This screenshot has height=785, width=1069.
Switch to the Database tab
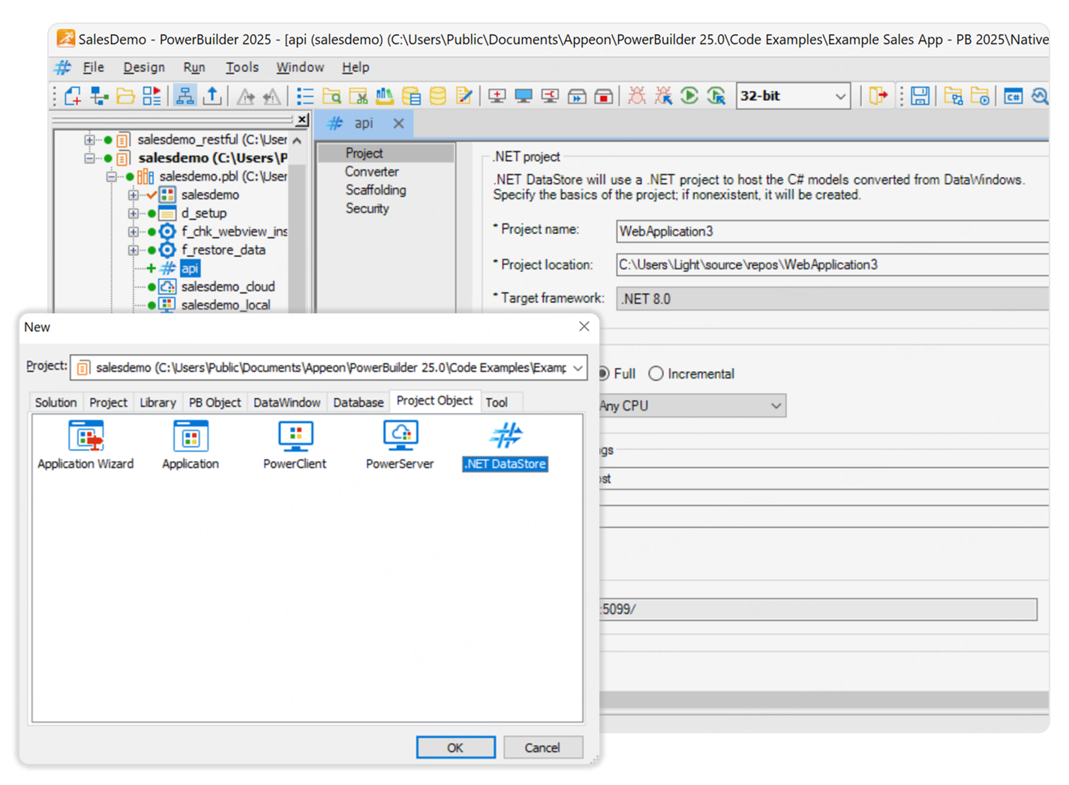(358, 403)
